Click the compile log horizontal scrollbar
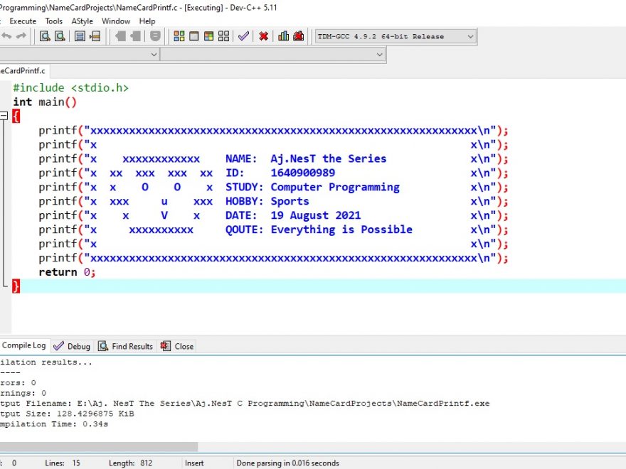Screen dimensions: 626x469 click(100, 447)
